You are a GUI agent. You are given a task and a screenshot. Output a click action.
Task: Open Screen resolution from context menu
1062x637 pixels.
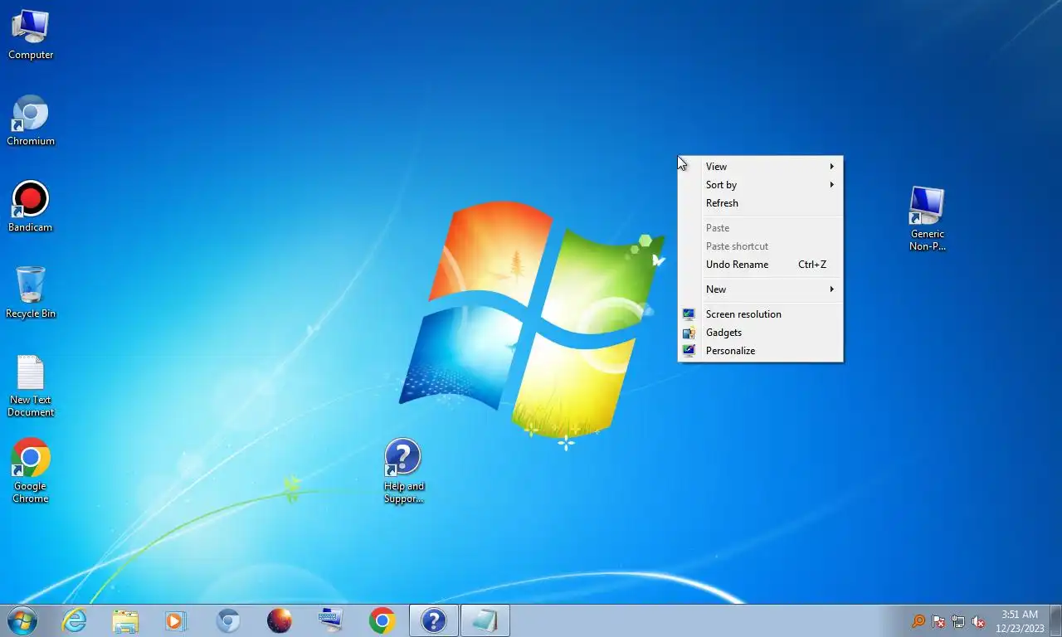[x=760, y=314]
